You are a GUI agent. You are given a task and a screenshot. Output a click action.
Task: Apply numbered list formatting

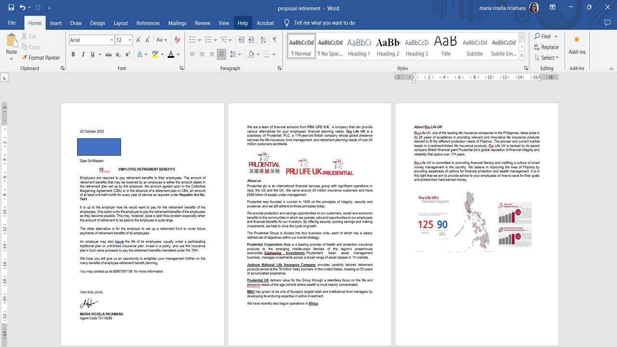point(208,40)
